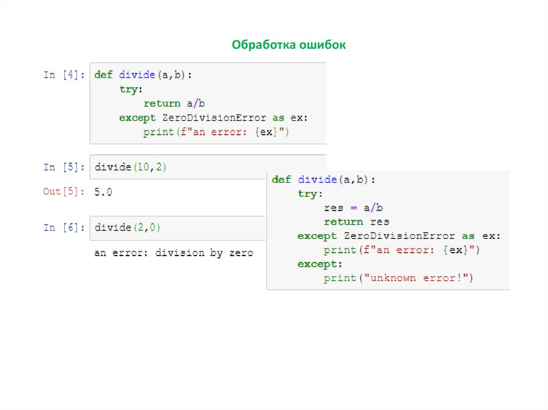Click the except ZeroDivisionError line in cell In [4]
Viewport: 548px width, 410px height.
(x=214, y=118)
